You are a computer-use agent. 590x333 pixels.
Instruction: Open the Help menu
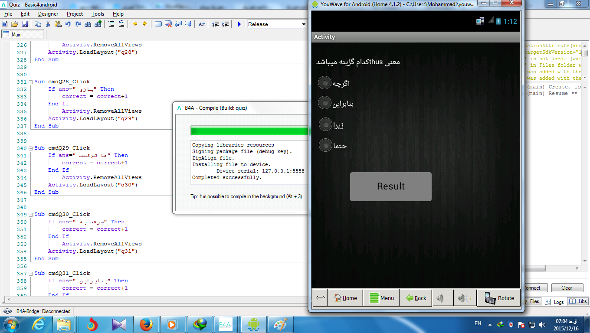click(118, 14)
